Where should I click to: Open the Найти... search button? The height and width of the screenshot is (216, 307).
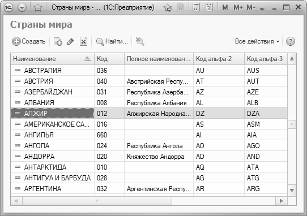tap(112, 41)
